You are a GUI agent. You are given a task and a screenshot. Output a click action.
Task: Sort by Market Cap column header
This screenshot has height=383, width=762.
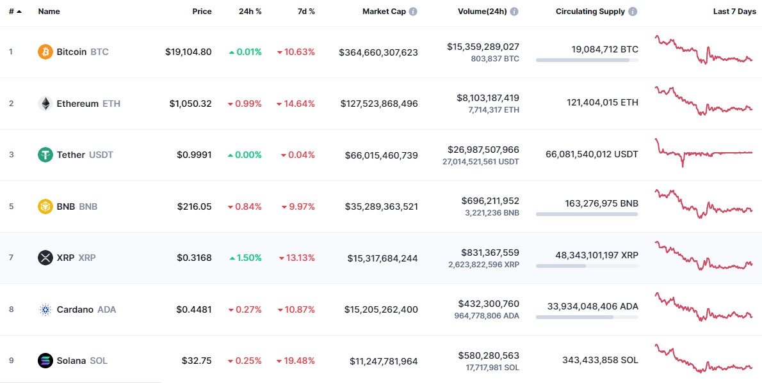(384, 12)
